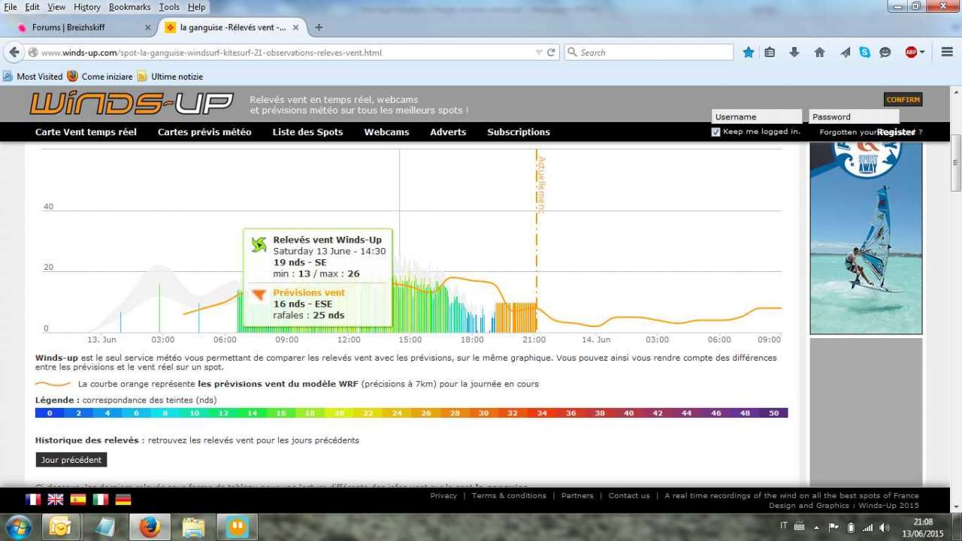Open the Privacy footer link
The image size is (962, 541).
[443, 496]
